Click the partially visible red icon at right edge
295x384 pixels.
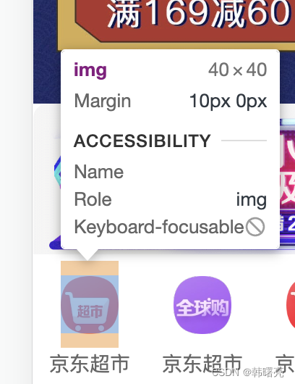291,305
